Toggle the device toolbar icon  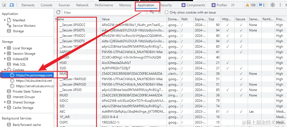(12, 5)
